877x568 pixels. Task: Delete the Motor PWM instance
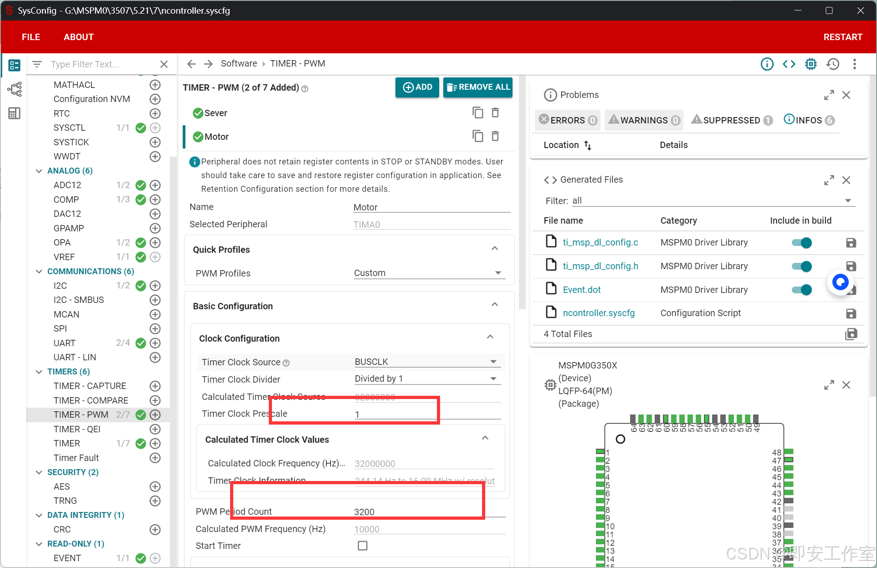pyautogui.click(x=495, y=136)
